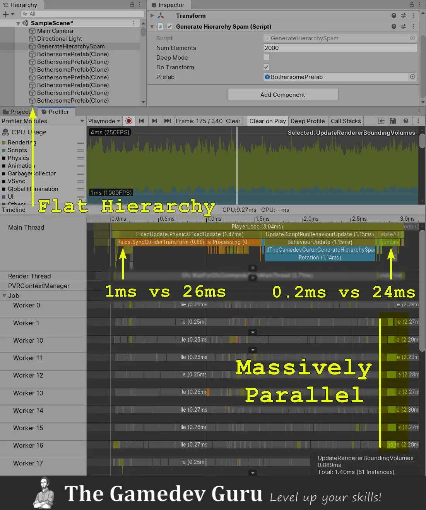The image size is (426, 510).
Task: Click the Profiler record button
Action: point(129,121)
